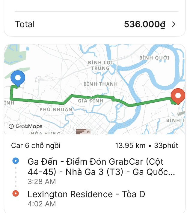
Task: Tap the blue pickup pin on map
Action: (x=18, y=78)
